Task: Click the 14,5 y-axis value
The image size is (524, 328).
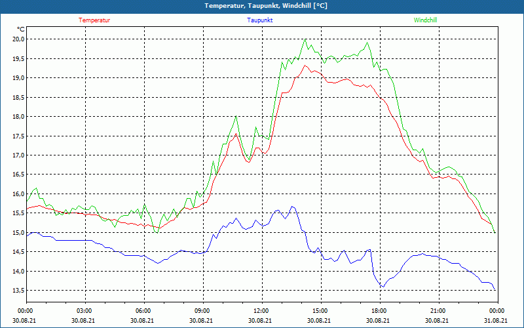Action: tap(19, 252)
